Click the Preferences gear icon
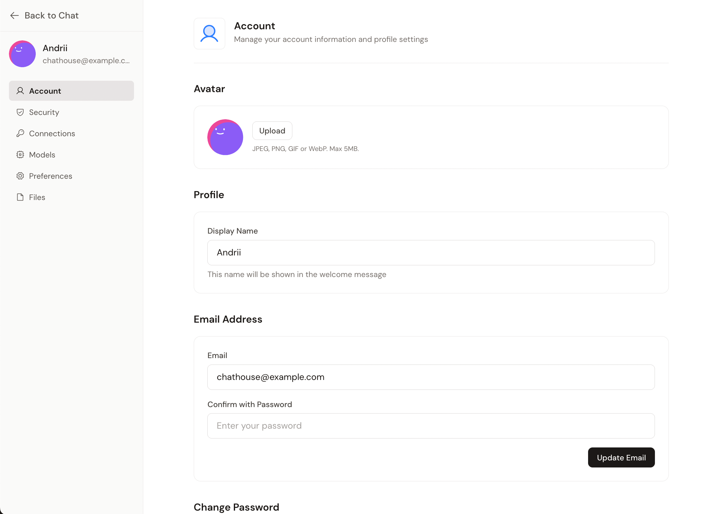The image size is (719, 514). click(x=20, y=176)
